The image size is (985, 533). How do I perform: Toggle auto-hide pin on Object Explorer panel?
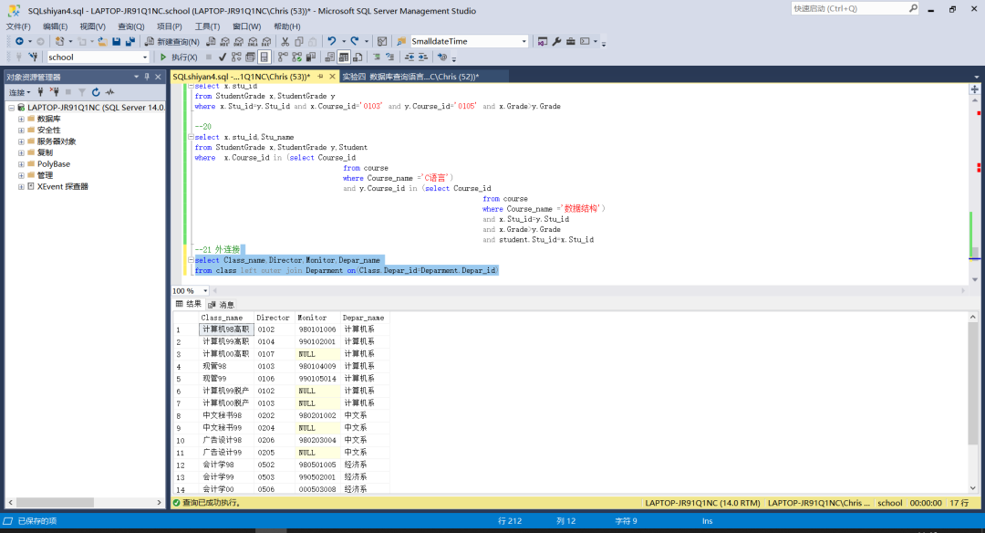point(147,78)
